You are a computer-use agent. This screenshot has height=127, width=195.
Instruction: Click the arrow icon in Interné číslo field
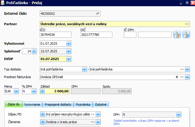pos(97,14)
